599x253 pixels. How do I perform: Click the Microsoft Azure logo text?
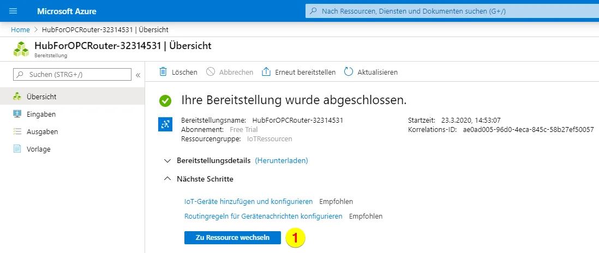pos(67,11)
